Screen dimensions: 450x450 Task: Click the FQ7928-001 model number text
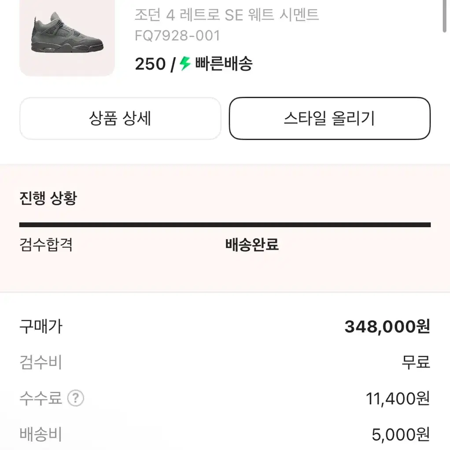tap(177, 36)
